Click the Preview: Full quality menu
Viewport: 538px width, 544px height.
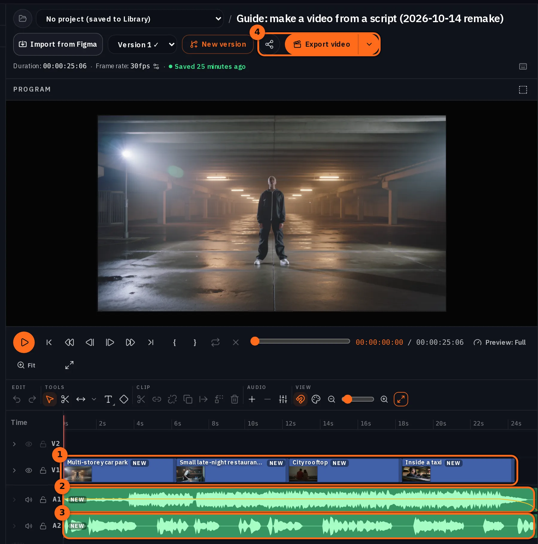pos(499,342)
